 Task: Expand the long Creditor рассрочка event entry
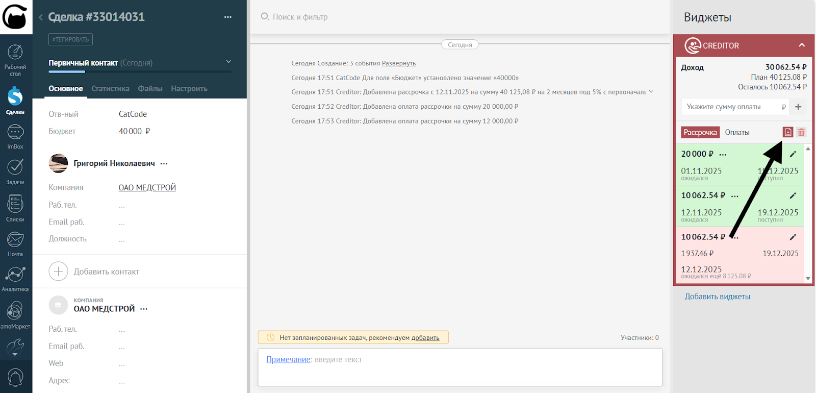[651, 92]
